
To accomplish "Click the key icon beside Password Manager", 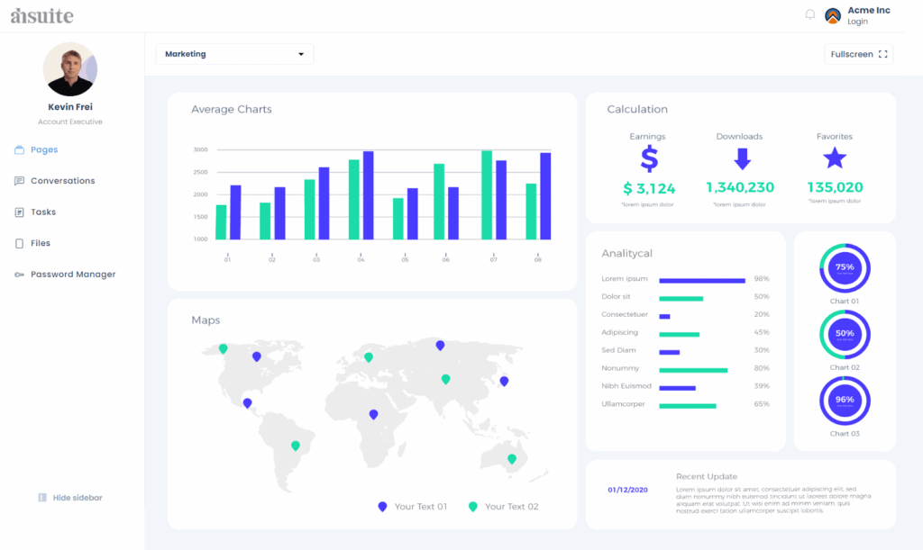I will click(19, 275).
